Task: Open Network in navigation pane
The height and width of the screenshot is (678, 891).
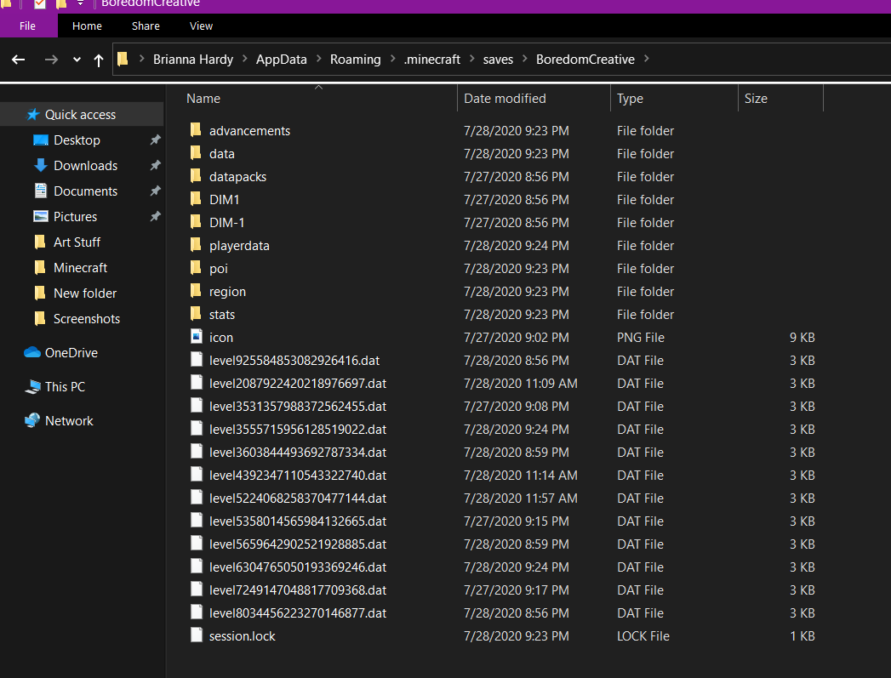Action: click(x=69, y=421)
